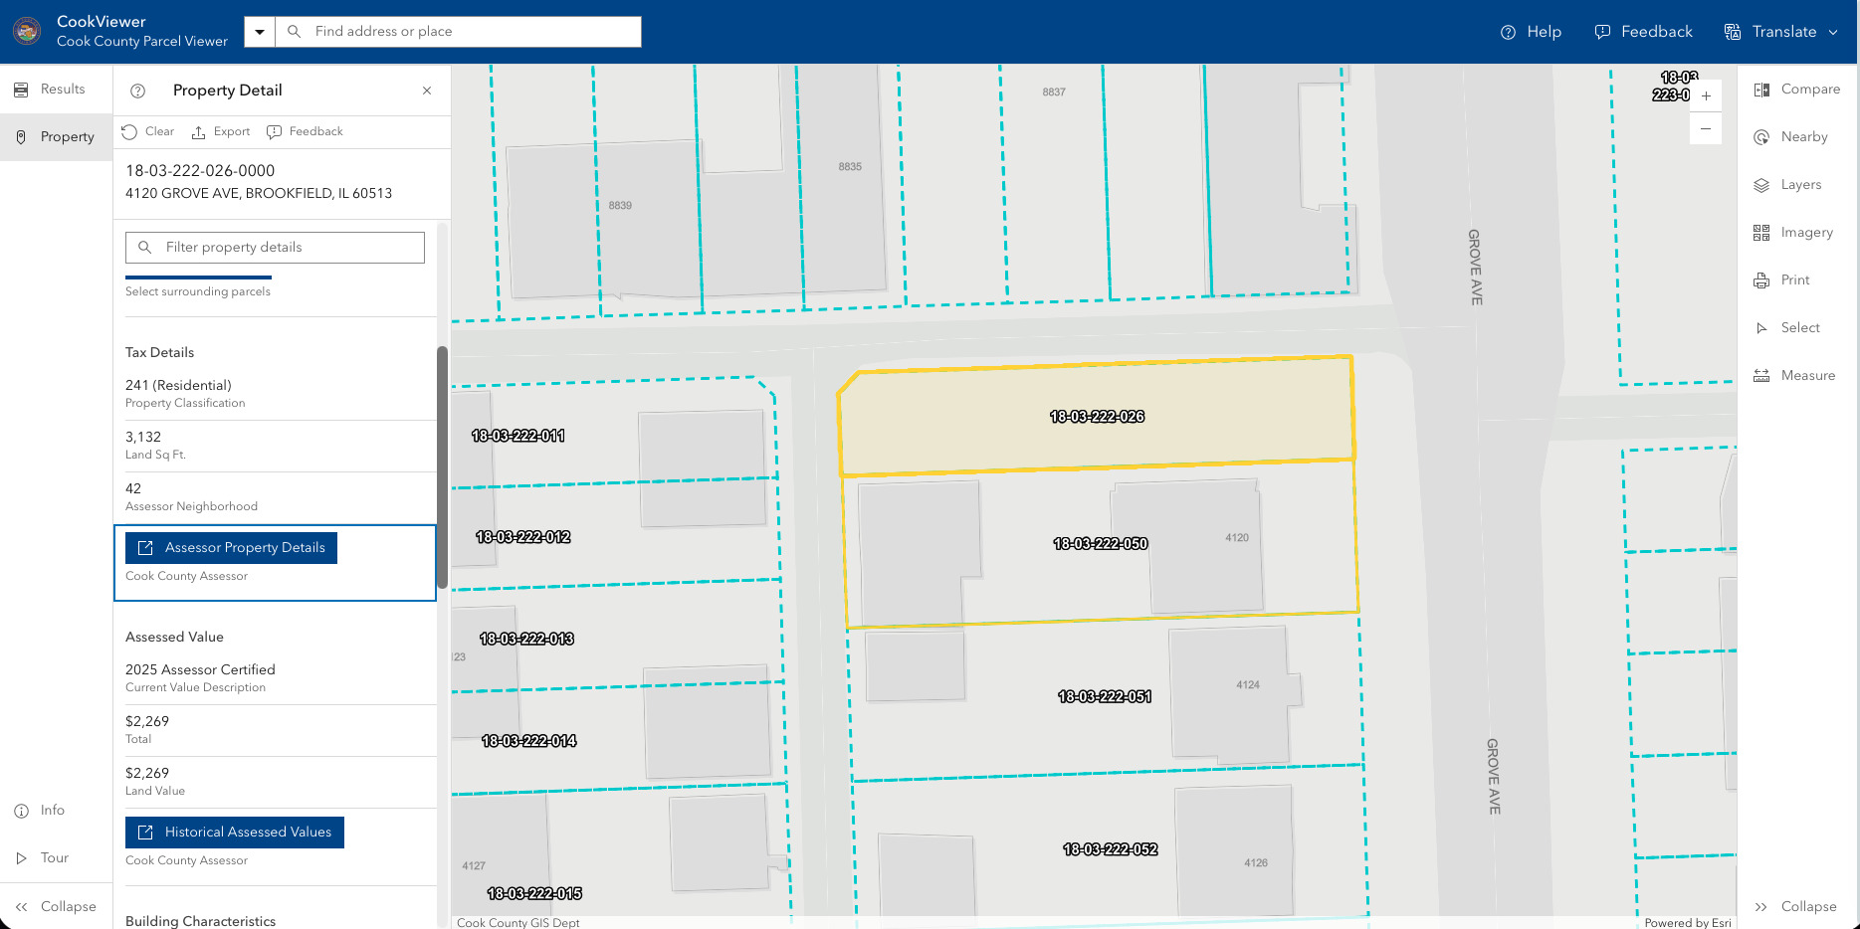Activate the Measure tool
The image size is (1860, 929).
(x=1794, y=376)
